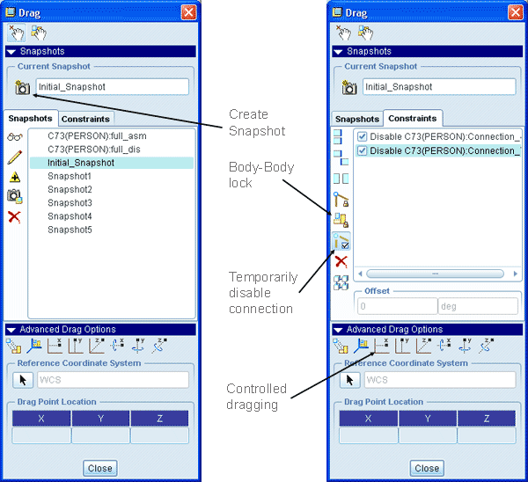Click red X delete icon in Constraints tab
The height and width of the screenshot is (482, 528).
(x=341, y=261)
